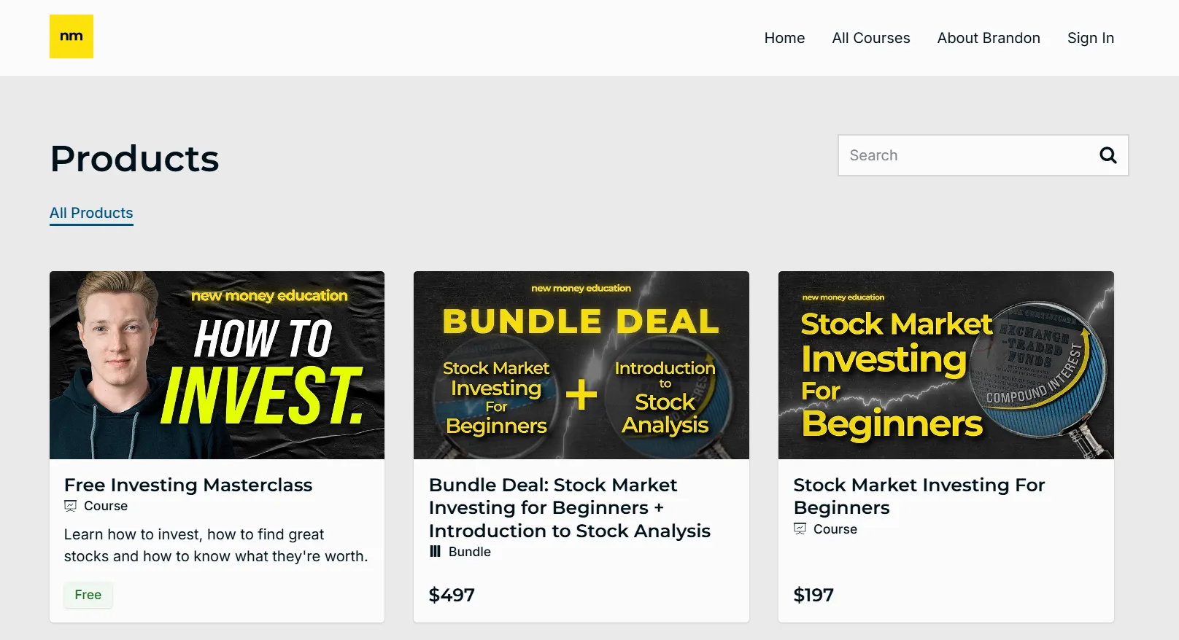This screenshot has width=1179, height=640.
Task: Click the $497 bundle price
Action: tap(452, 595)
